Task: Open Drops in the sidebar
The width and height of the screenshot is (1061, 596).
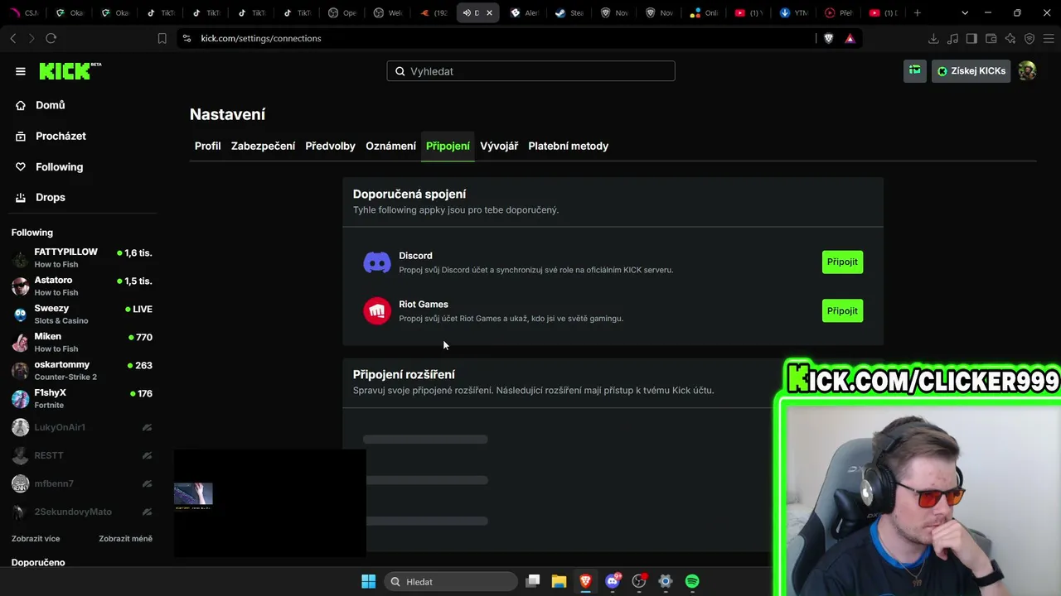Action: click(51, 197)
